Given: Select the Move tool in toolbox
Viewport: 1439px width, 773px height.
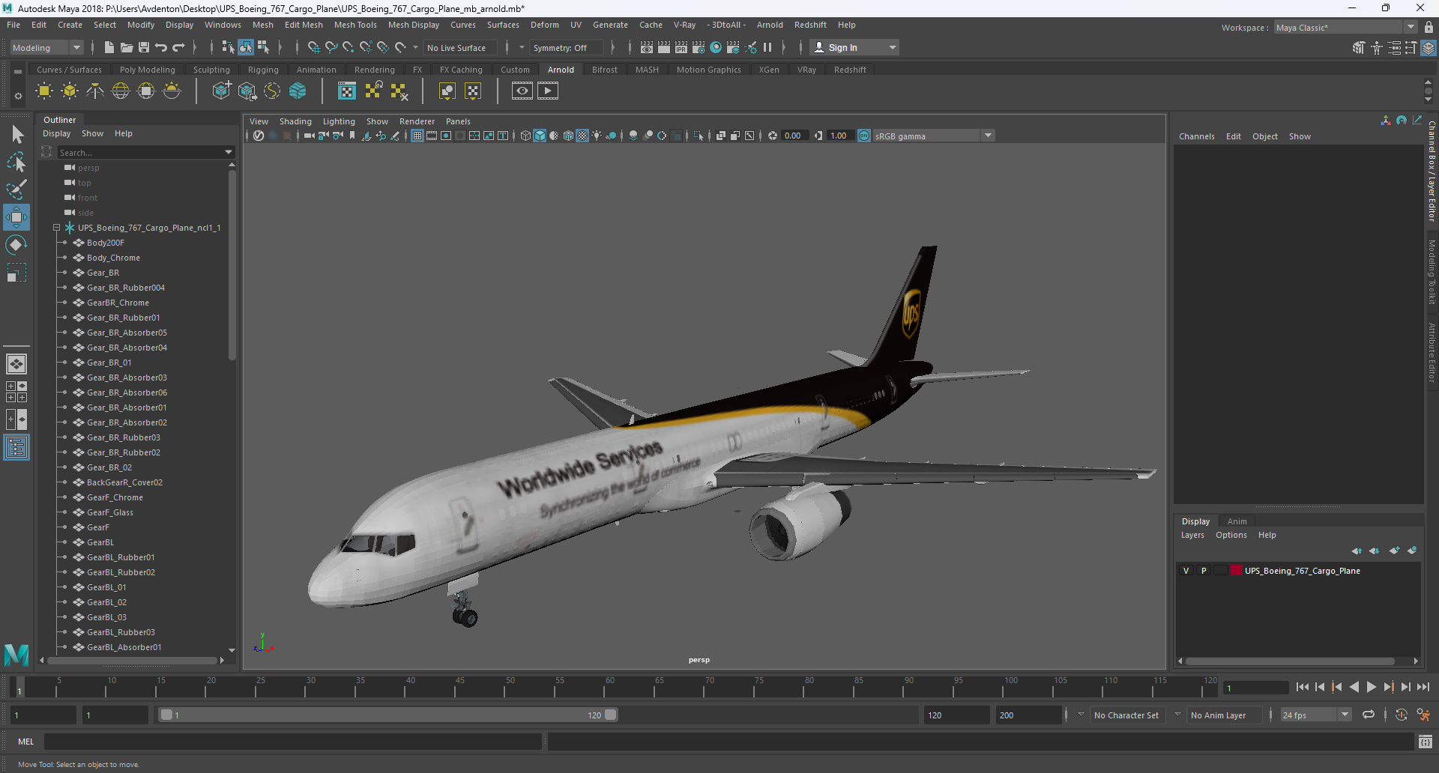Looking at the screenshot, I should 16,217.
